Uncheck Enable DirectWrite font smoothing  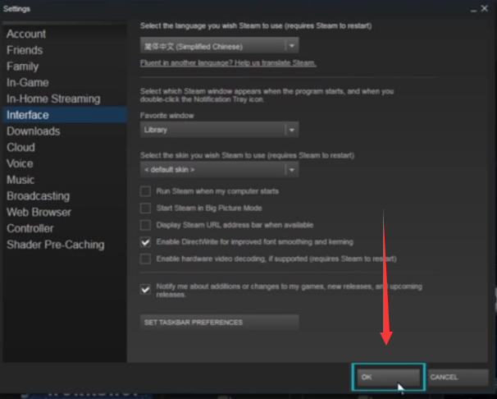(145, 242)
